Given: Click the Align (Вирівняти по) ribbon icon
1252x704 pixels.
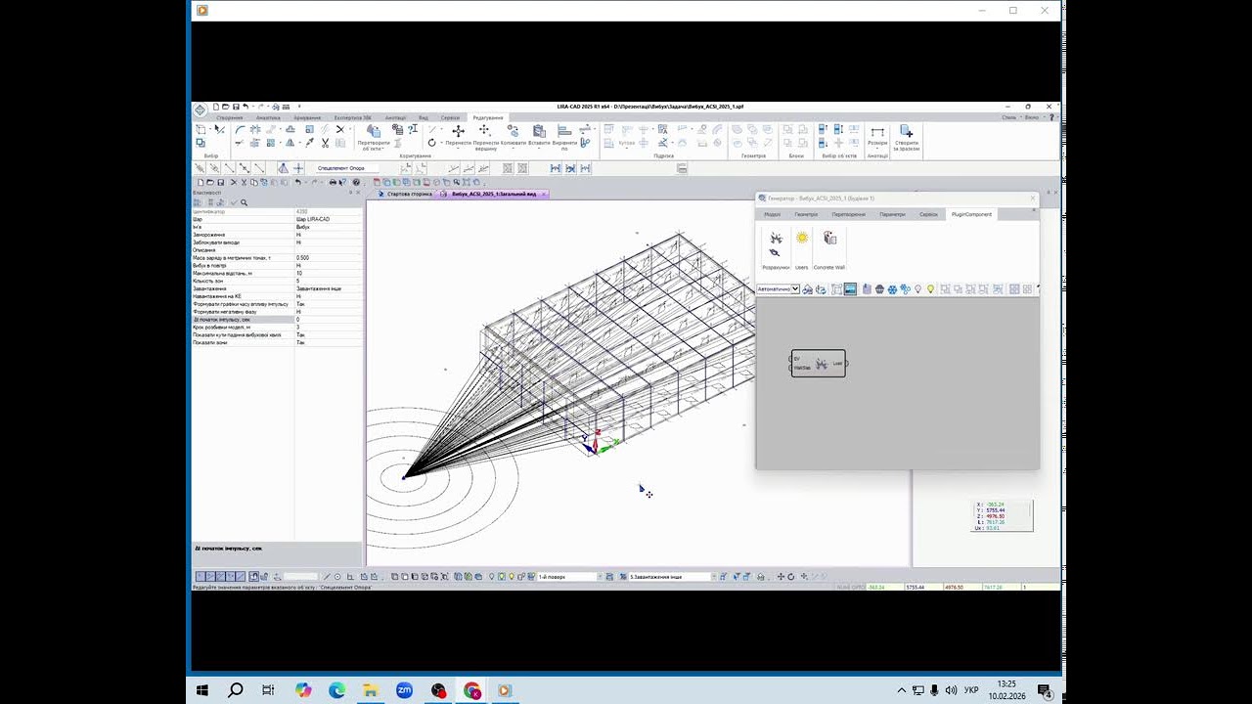Looking at the screenshot, I should (x=564, y=136).
